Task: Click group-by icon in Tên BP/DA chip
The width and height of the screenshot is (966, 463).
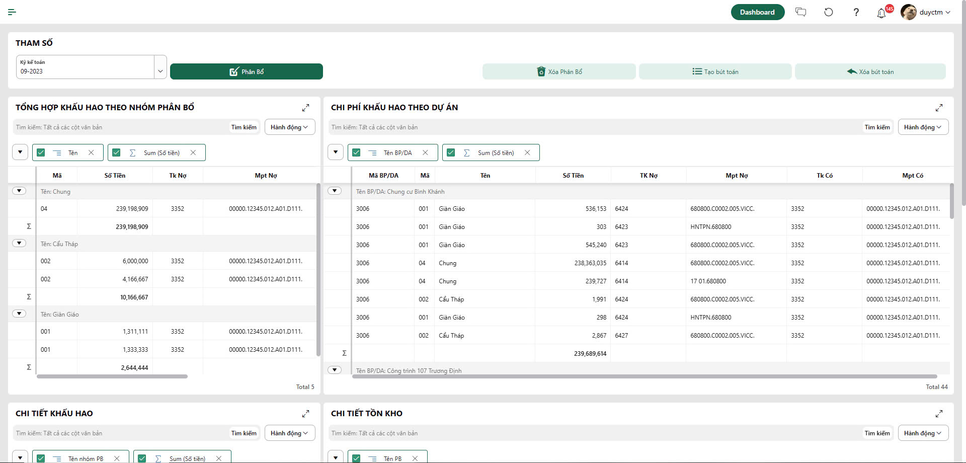Action: (372, 152)
